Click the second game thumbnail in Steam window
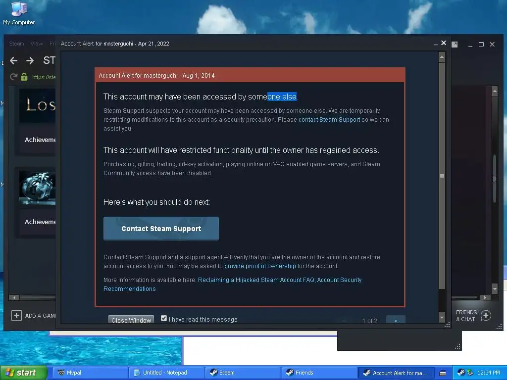This screenshot has height=380, width=507. (x=37, y=188)
